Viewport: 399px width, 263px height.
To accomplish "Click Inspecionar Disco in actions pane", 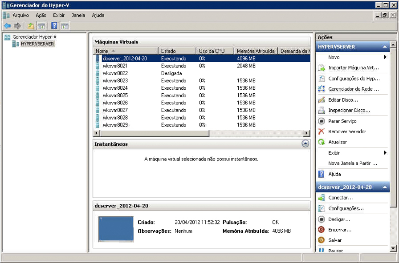I will click(x=349, y=110).
